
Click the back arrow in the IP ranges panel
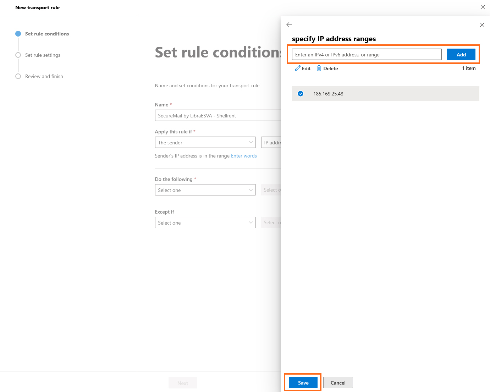click(x=289, y=25)
